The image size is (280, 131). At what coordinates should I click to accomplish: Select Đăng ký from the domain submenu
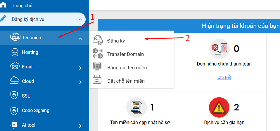point(116,41)
